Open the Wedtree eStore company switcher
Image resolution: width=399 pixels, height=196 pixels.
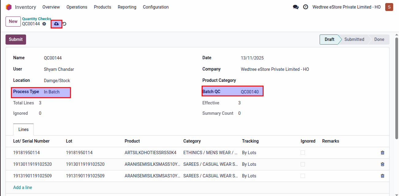[x=346, y=7]
